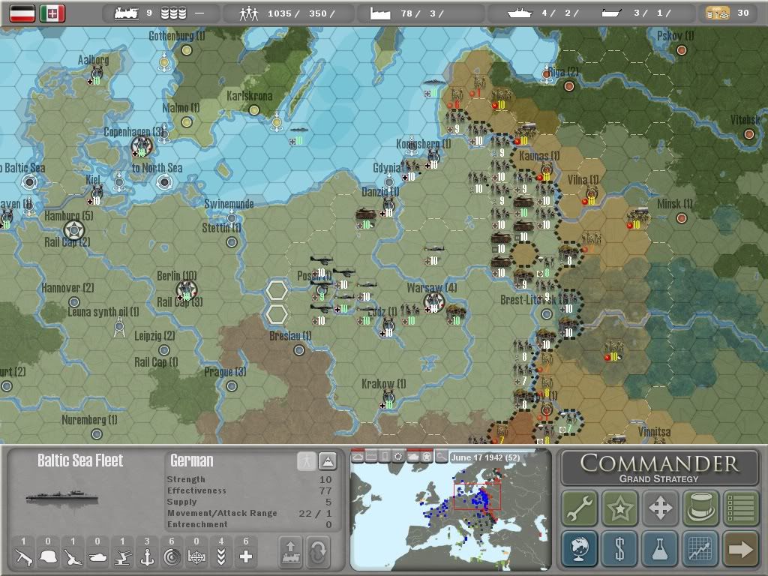The height and width of the screenshot is (576, 768).
Task: Click the submachine gun tech level icon
Action: pos(23,557)
